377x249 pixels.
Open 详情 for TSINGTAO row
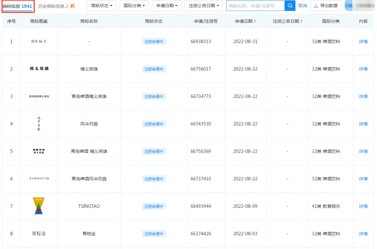point(363,206)
